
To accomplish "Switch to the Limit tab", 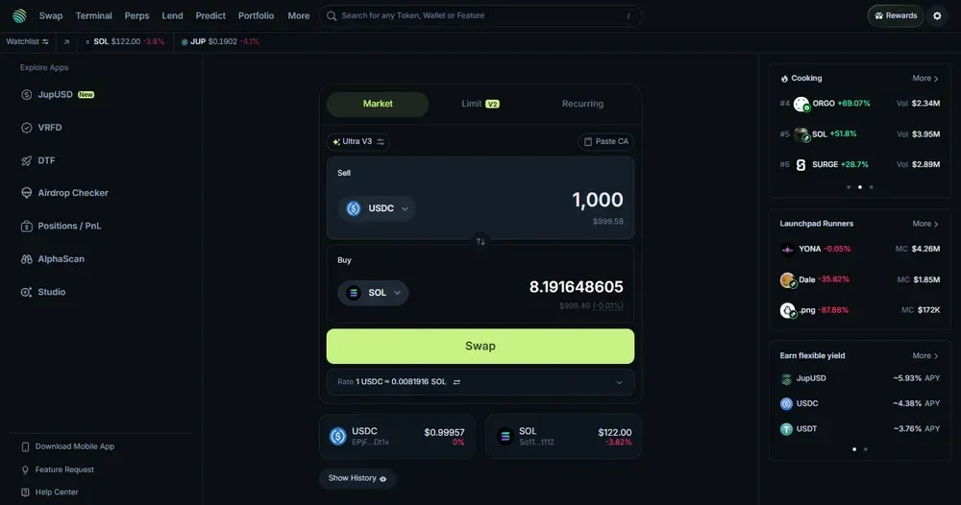I will [x=480, y=104].
